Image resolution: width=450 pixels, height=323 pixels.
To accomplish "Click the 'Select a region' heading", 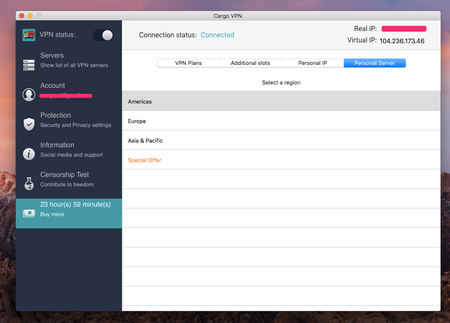I will coord(281,82).
